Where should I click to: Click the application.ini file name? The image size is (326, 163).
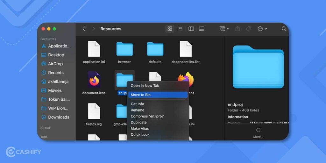pyautogui.click(x=94, y=62)
